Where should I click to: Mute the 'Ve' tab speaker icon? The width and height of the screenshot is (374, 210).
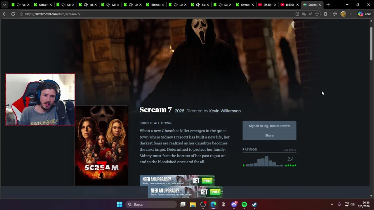click(x=18, y=5)
